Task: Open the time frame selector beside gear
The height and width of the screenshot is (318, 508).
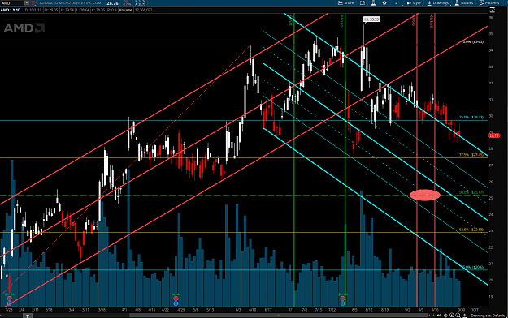Action: coord(396,3)
